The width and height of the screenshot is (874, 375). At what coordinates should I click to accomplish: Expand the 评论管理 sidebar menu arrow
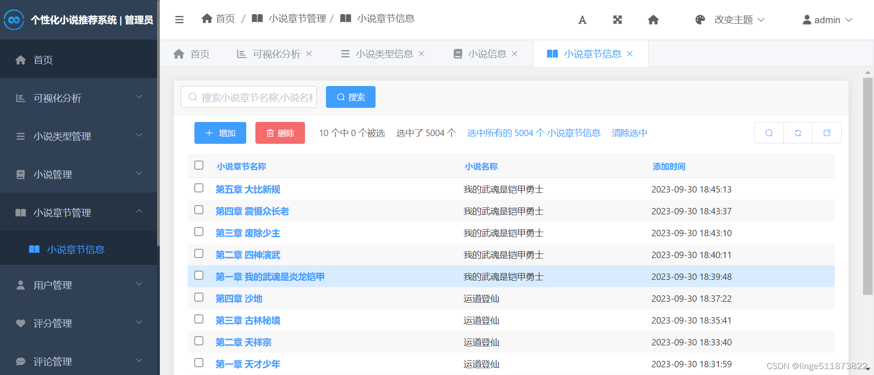pos(139,360)
